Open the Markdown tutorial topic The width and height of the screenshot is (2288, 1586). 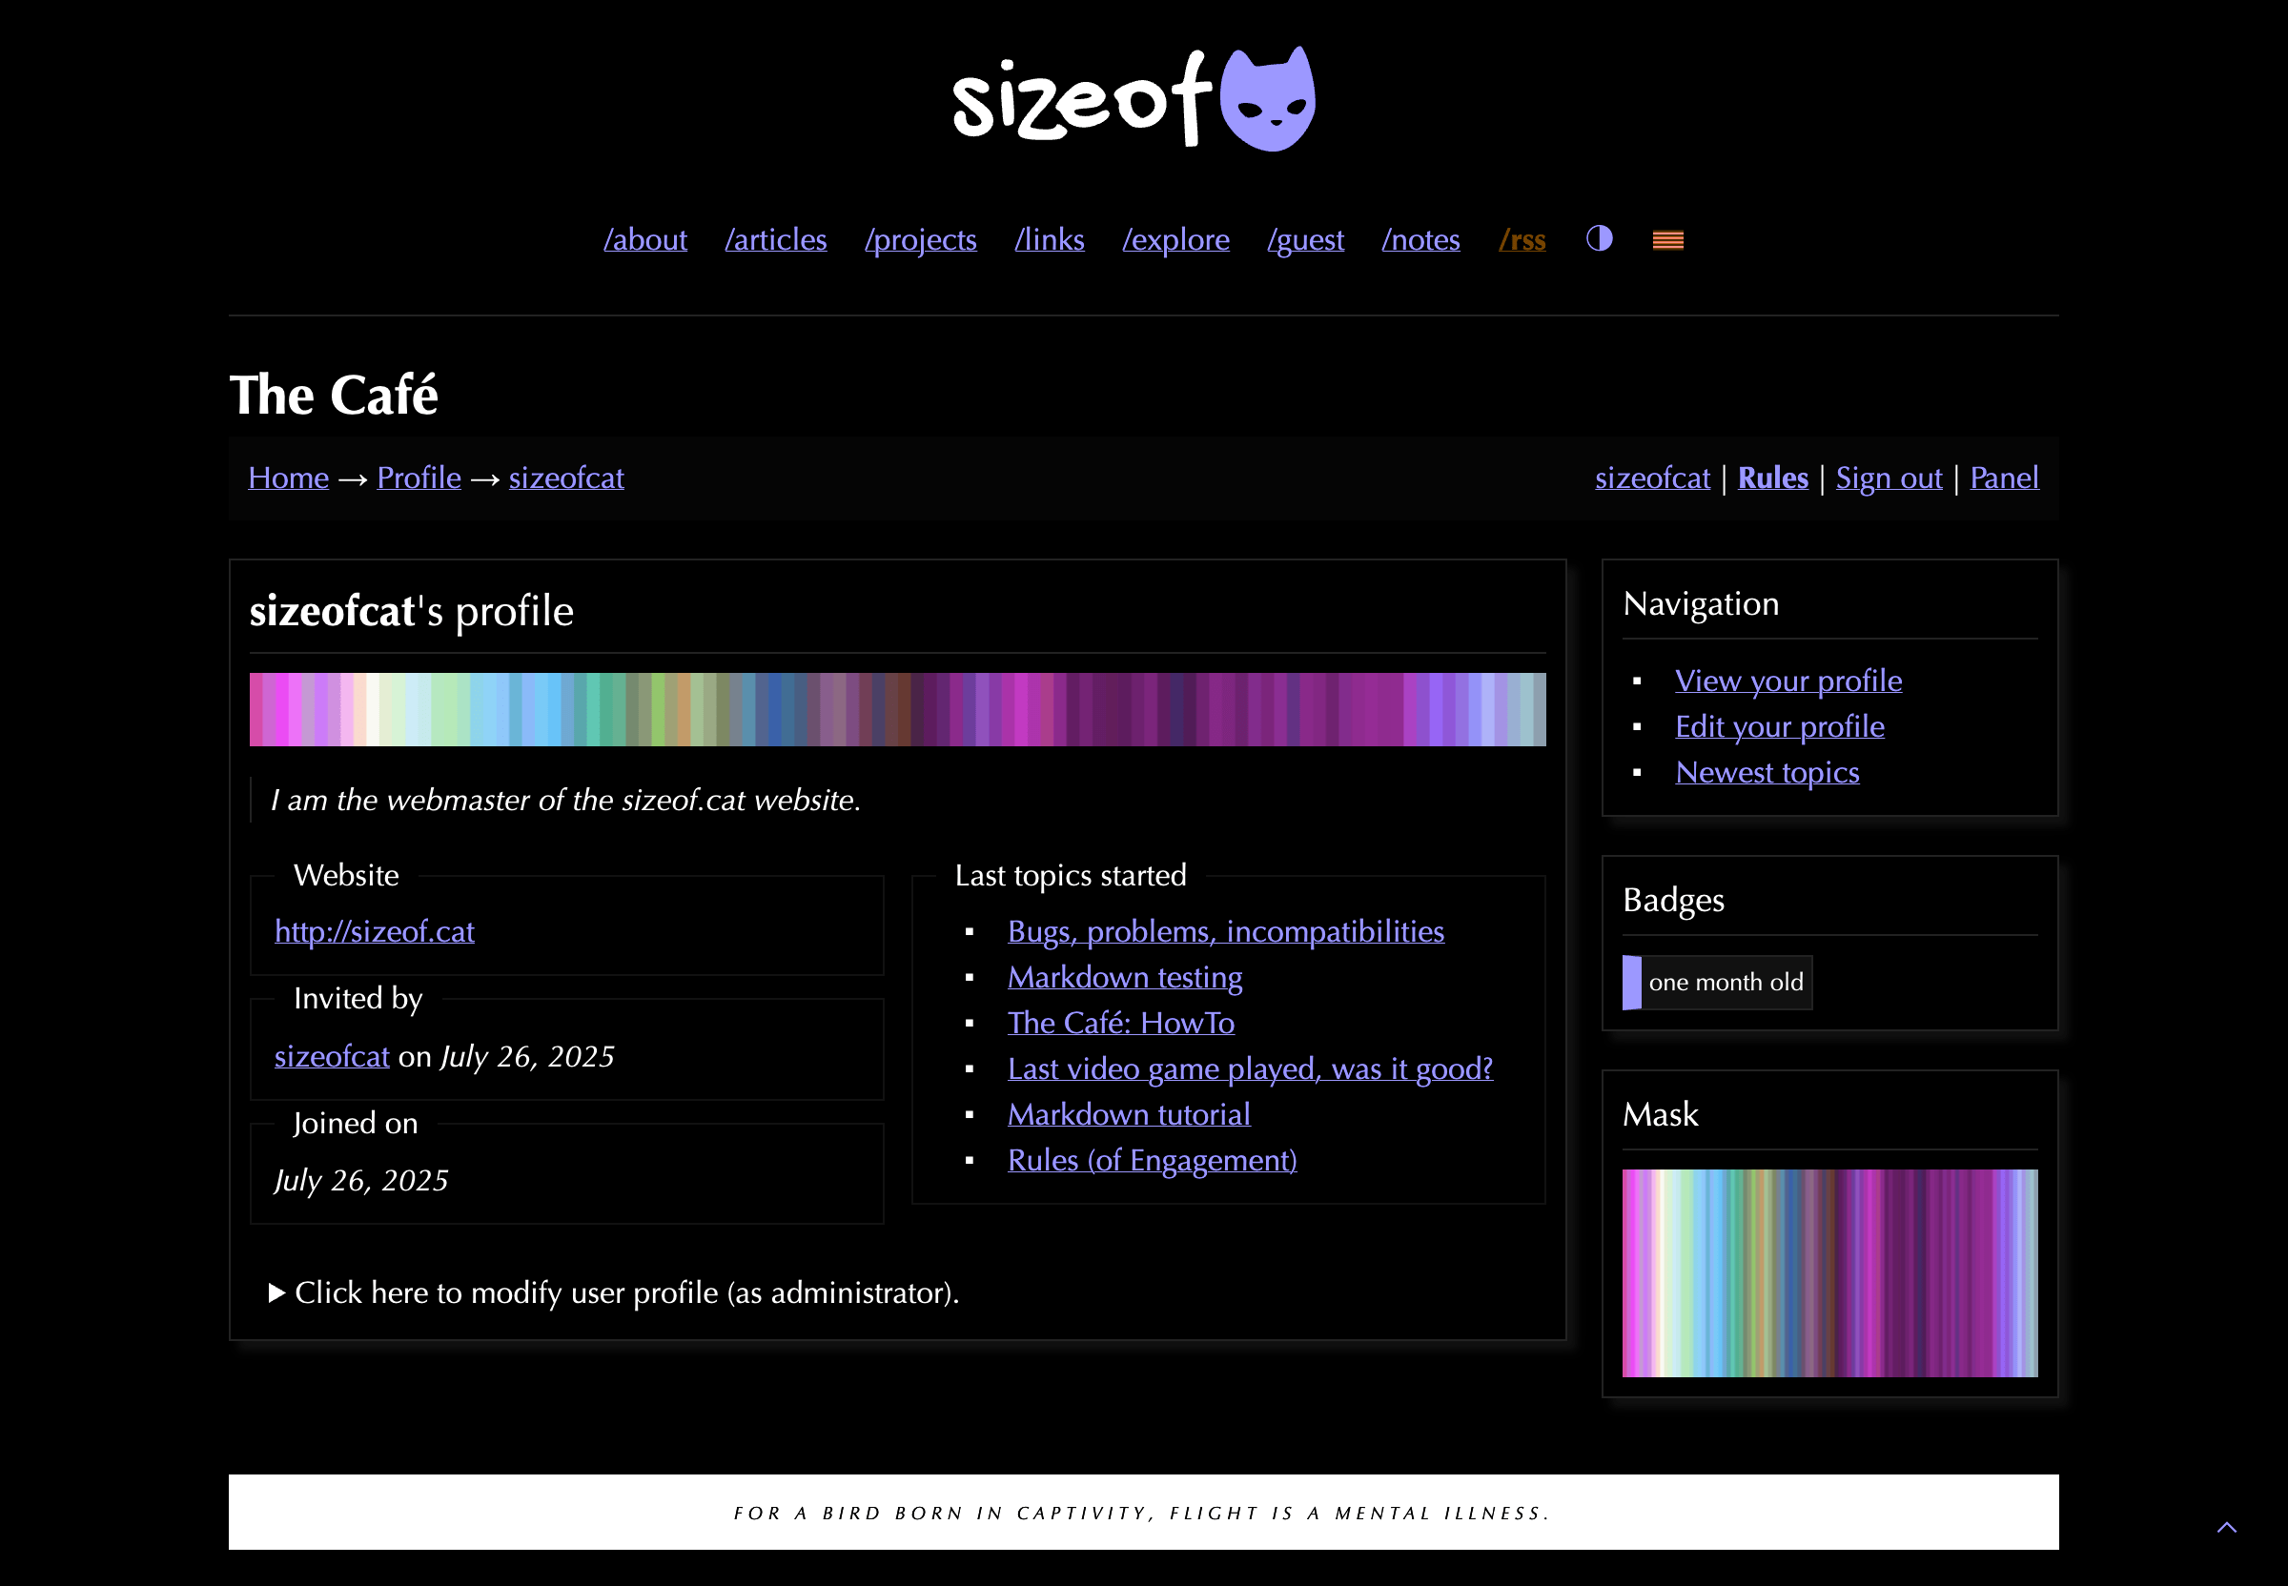pyautogui.click(x=1128, y=1114)
